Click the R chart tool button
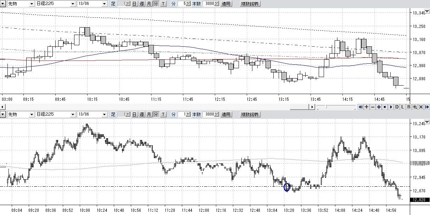This screenshot has width=430, height=215. [x=409, y=107]
